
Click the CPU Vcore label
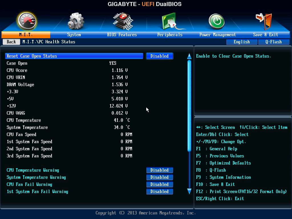(17, 70)
